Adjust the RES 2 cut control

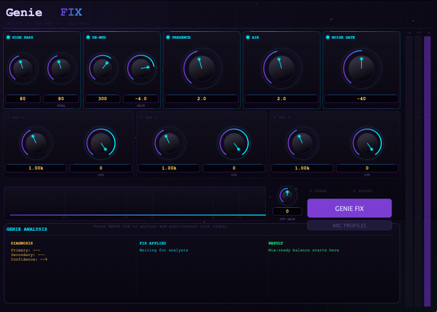234,143
